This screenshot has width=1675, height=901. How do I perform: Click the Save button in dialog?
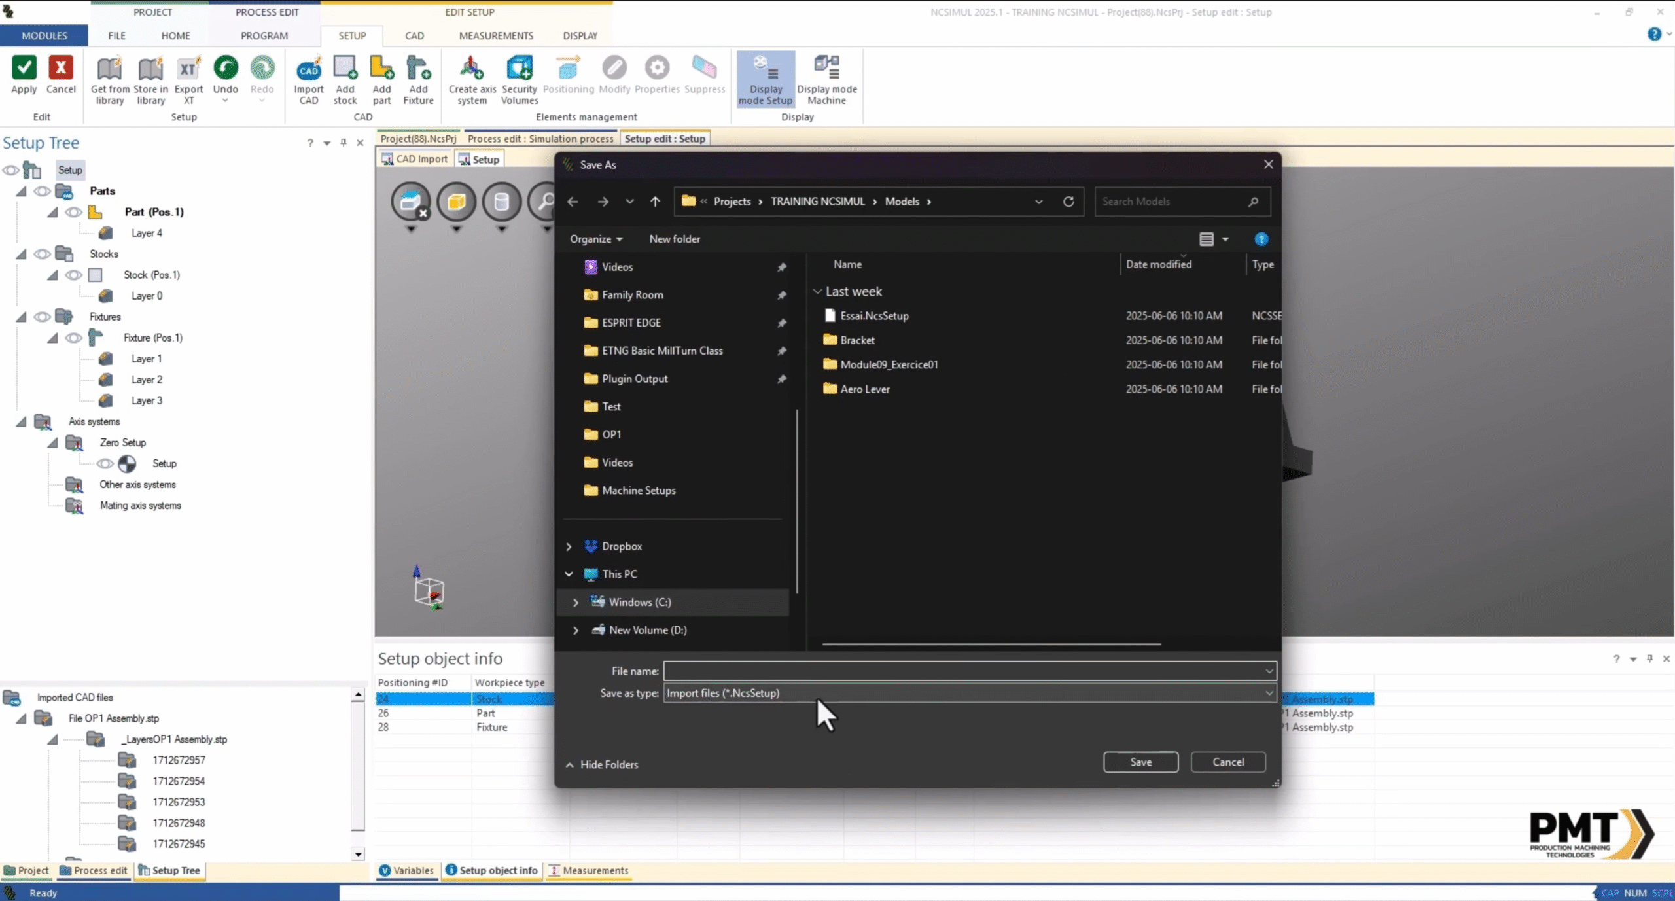(x=1140, y=762)
